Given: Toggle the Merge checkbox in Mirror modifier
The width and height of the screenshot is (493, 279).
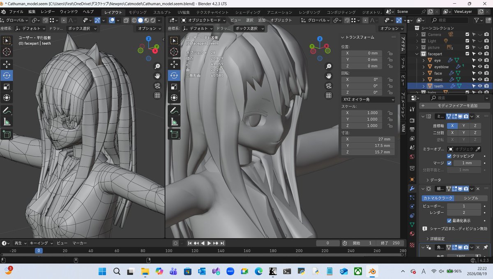Looking at the screenshot, I should (449, 163).
